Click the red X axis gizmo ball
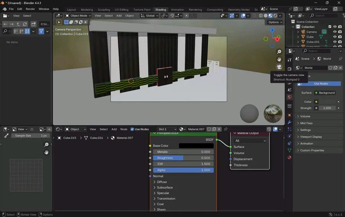The image size is (345, 217). pyautogui.click(x=277, y=39)
